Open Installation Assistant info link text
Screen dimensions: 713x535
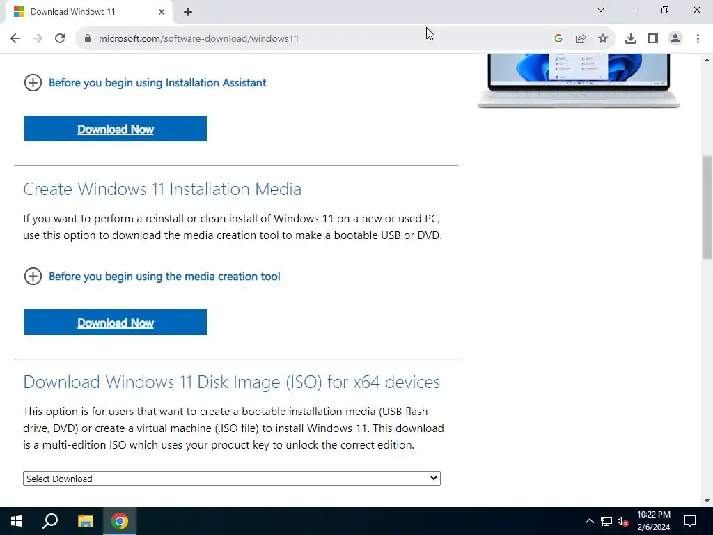click(x=157, y=83)
